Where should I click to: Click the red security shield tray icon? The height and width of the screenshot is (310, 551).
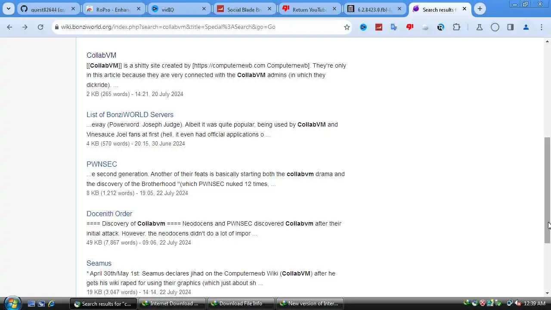coord(483,304)
